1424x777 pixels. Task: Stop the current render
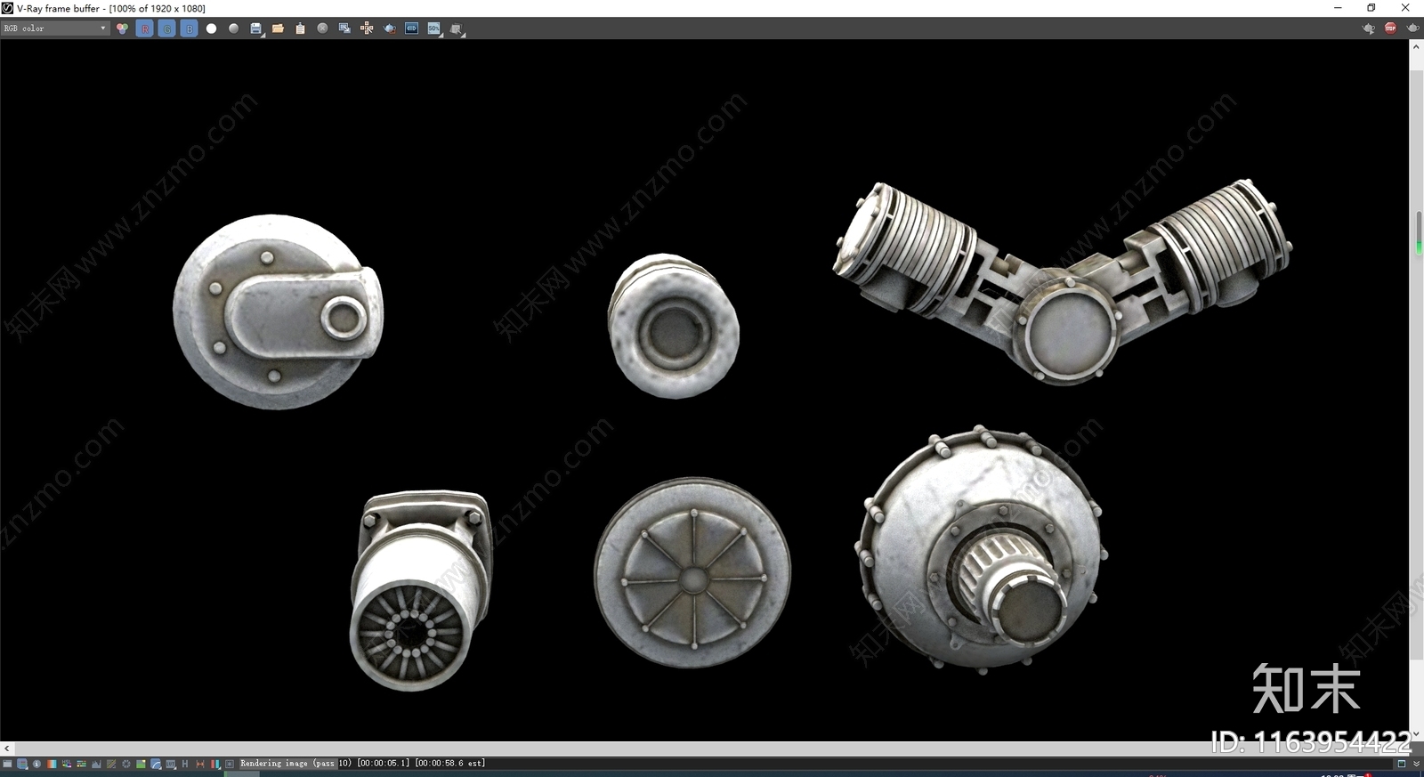point(1390,28)
